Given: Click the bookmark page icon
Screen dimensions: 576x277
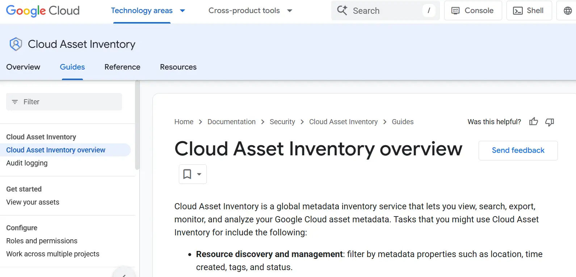Looking at the screenshot, I should [x=187, y=174].
